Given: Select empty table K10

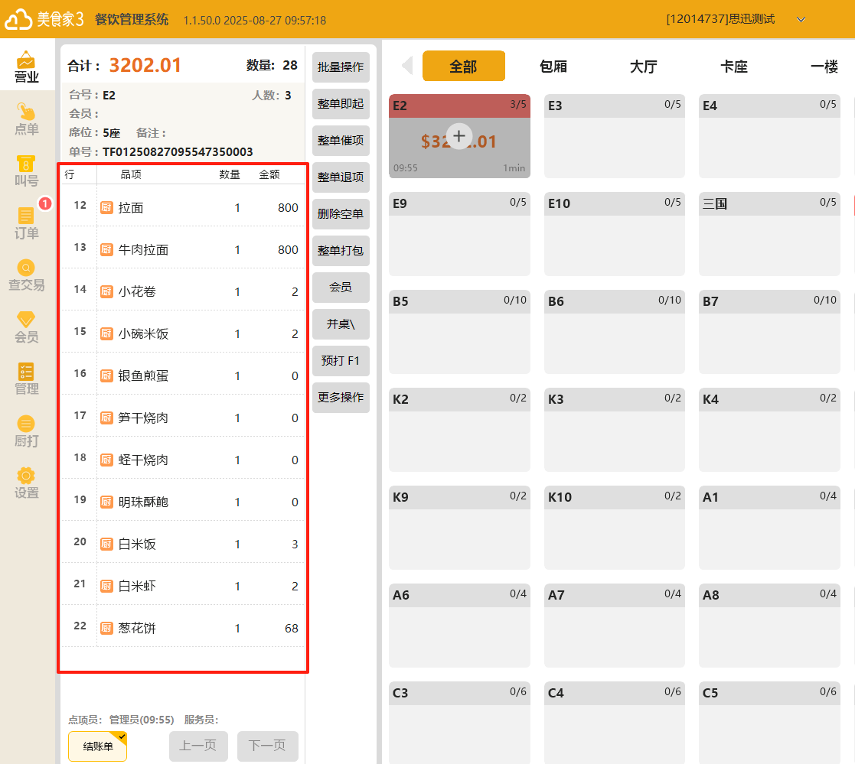Looking at the screenshot, I should pyautogui.click(x=614, y=528).
